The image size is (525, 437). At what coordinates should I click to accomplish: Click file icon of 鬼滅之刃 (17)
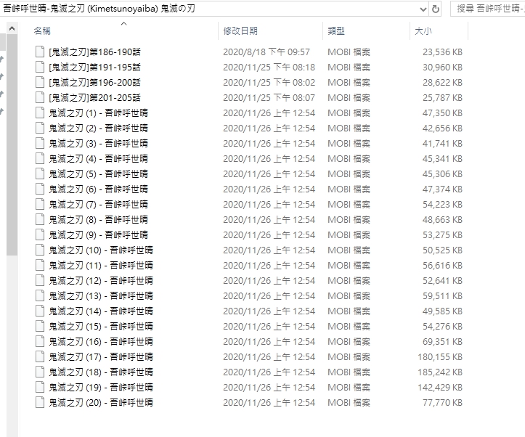40,356
